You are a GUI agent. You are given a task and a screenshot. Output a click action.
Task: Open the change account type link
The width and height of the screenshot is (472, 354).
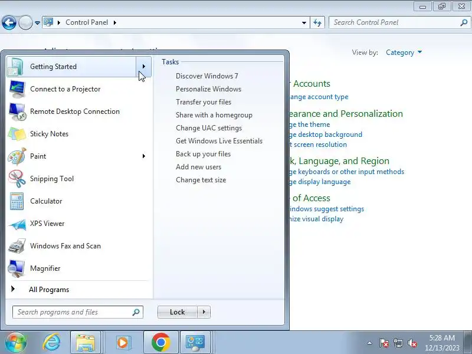[319, 97]
